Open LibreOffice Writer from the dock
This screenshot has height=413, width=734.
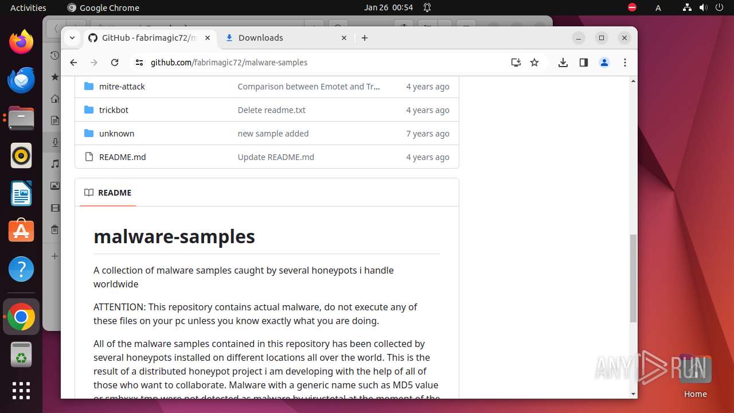click(x=21, y=193)
